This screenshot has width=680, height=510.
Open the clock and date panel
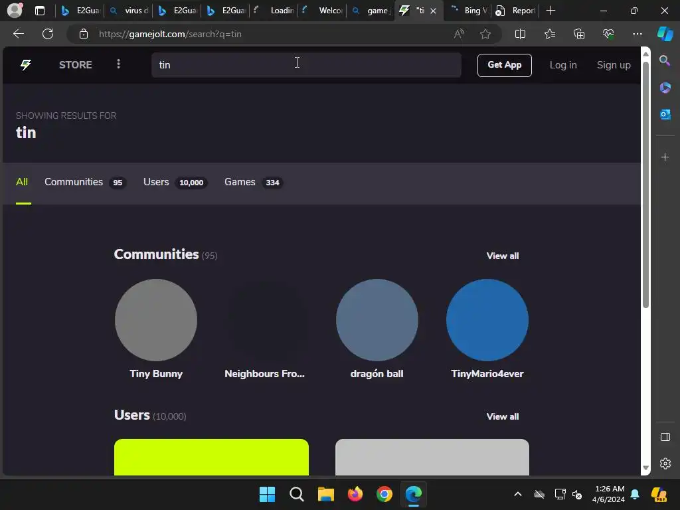(x=609, y=494)
